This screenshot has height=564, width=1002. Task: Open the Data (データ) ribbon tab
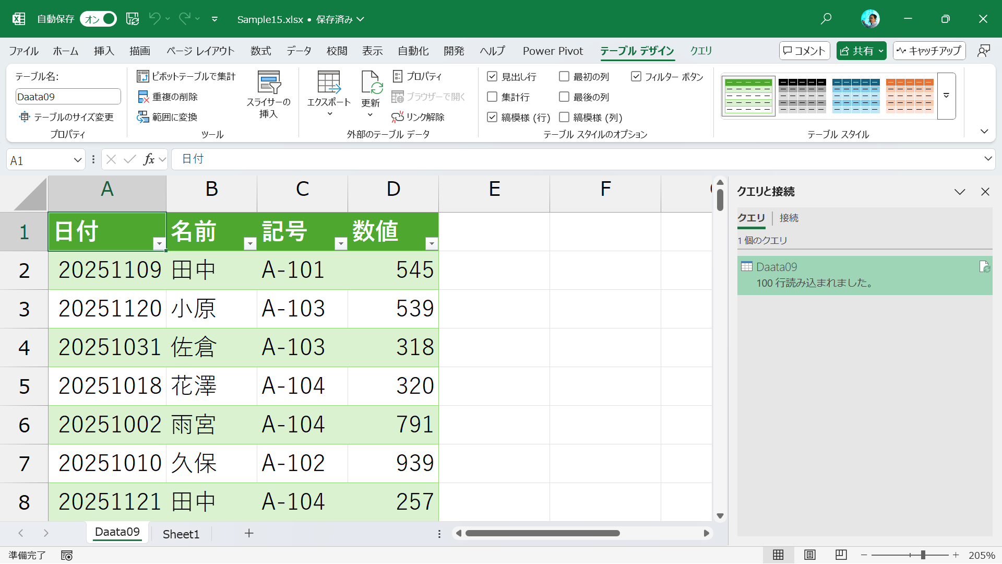(x=299, y=51)
